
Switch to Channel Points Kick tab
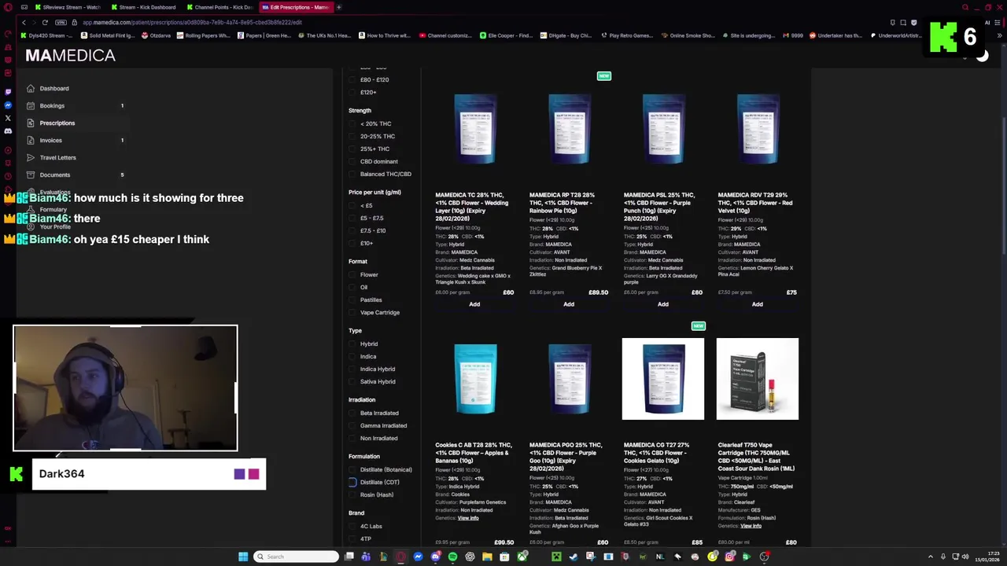[x=219, y=7]
